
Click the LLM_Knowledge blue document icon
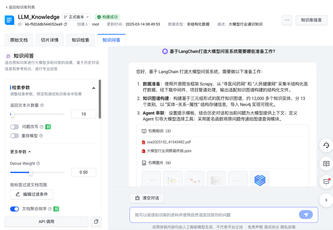tap(9, 20)
